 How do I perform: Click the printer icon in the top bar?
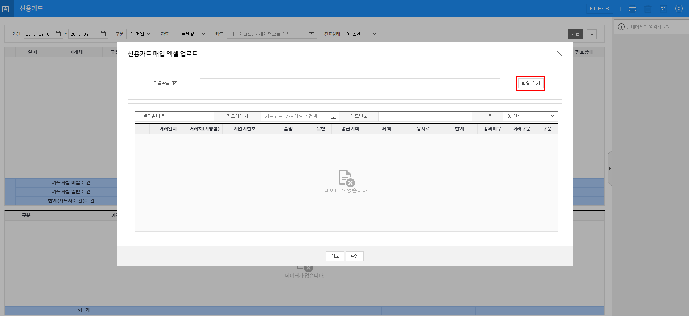tap(632, 9)
